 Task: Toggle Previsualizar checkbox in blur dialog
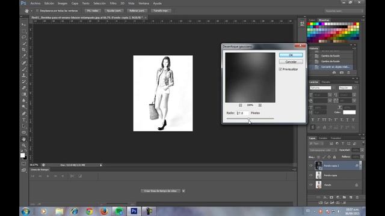click(280, 70)
